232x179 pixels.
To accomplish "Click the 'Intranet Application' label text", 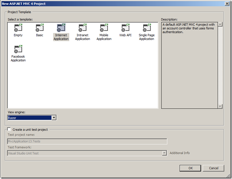I will click(x=83, y=37).
